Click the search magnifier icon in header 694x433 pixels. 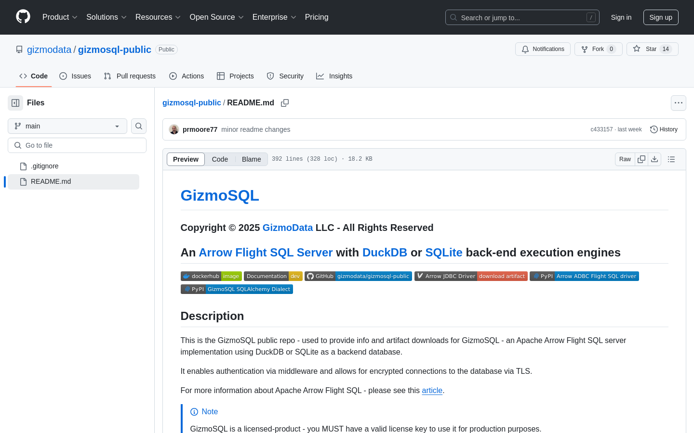coord(454,17)
